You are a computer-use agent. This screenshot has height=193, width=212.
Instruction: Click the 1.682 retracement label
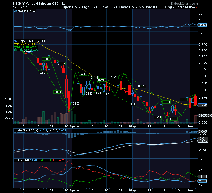[x=132, y=105]
